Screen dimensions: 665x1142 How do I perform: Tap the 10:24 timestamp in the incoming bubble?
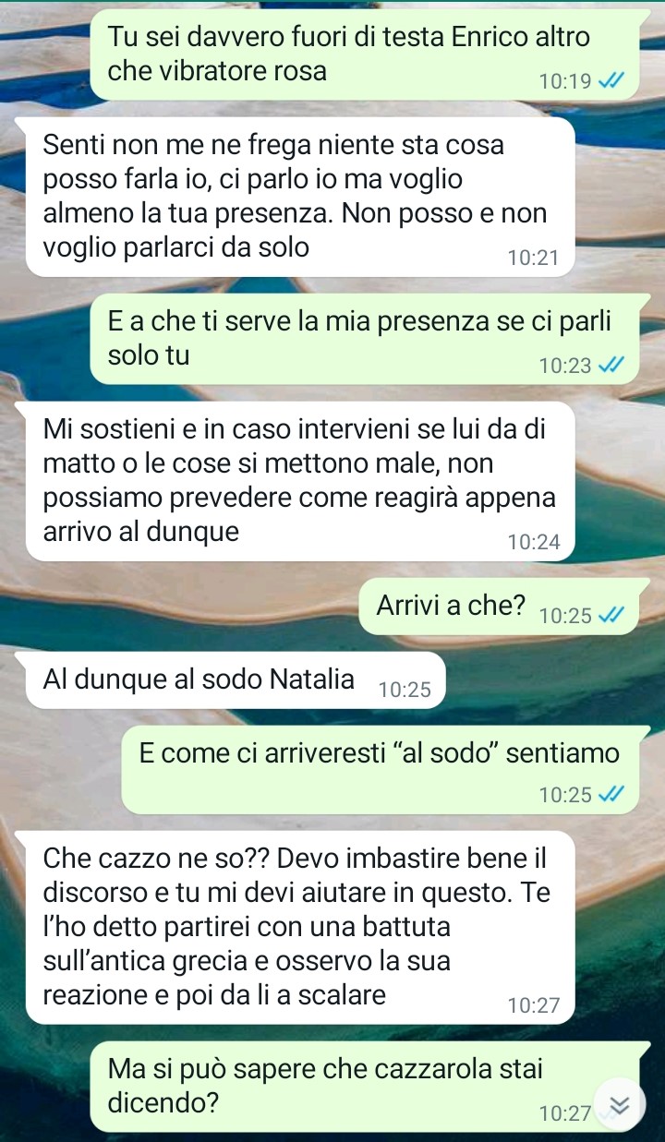point(533,543)
